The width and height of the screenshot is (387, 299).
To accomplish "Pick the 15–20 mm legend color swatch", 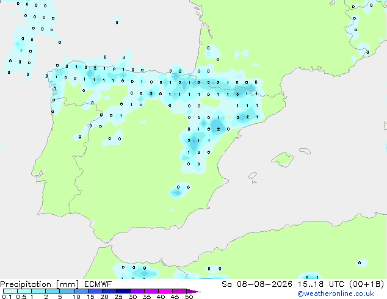I will (95, 291).
